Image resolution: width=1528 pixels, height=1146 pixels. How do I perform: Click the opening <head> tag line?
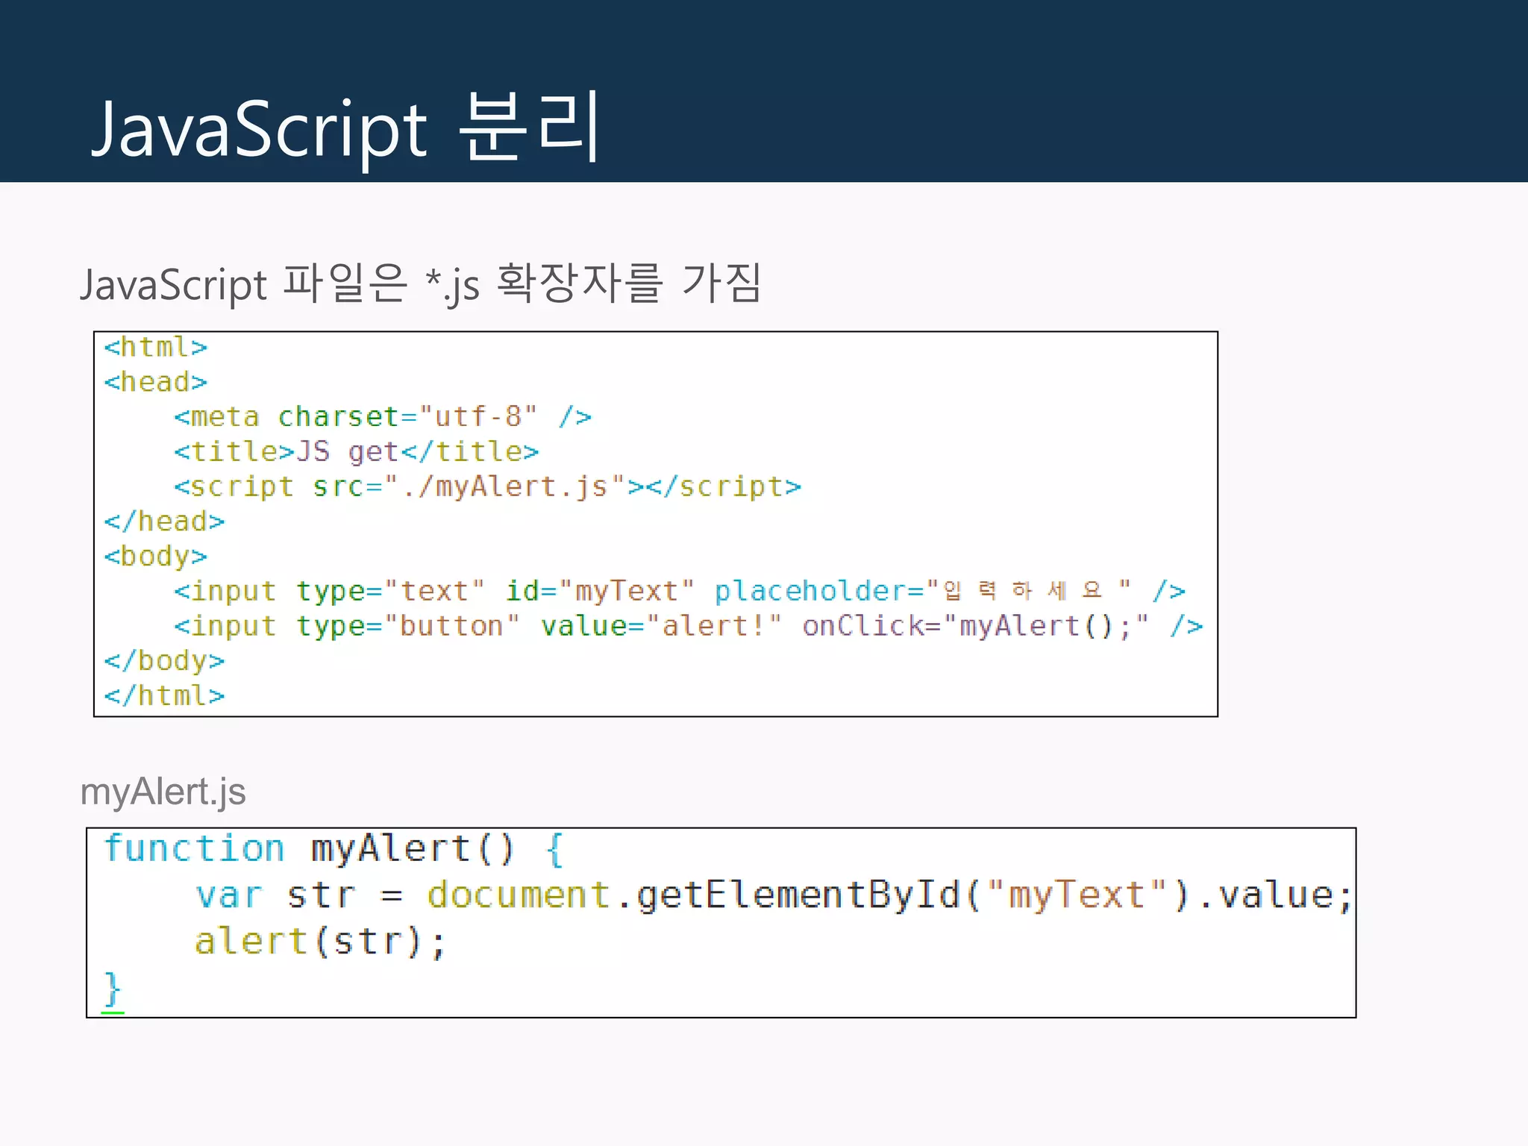155,382
